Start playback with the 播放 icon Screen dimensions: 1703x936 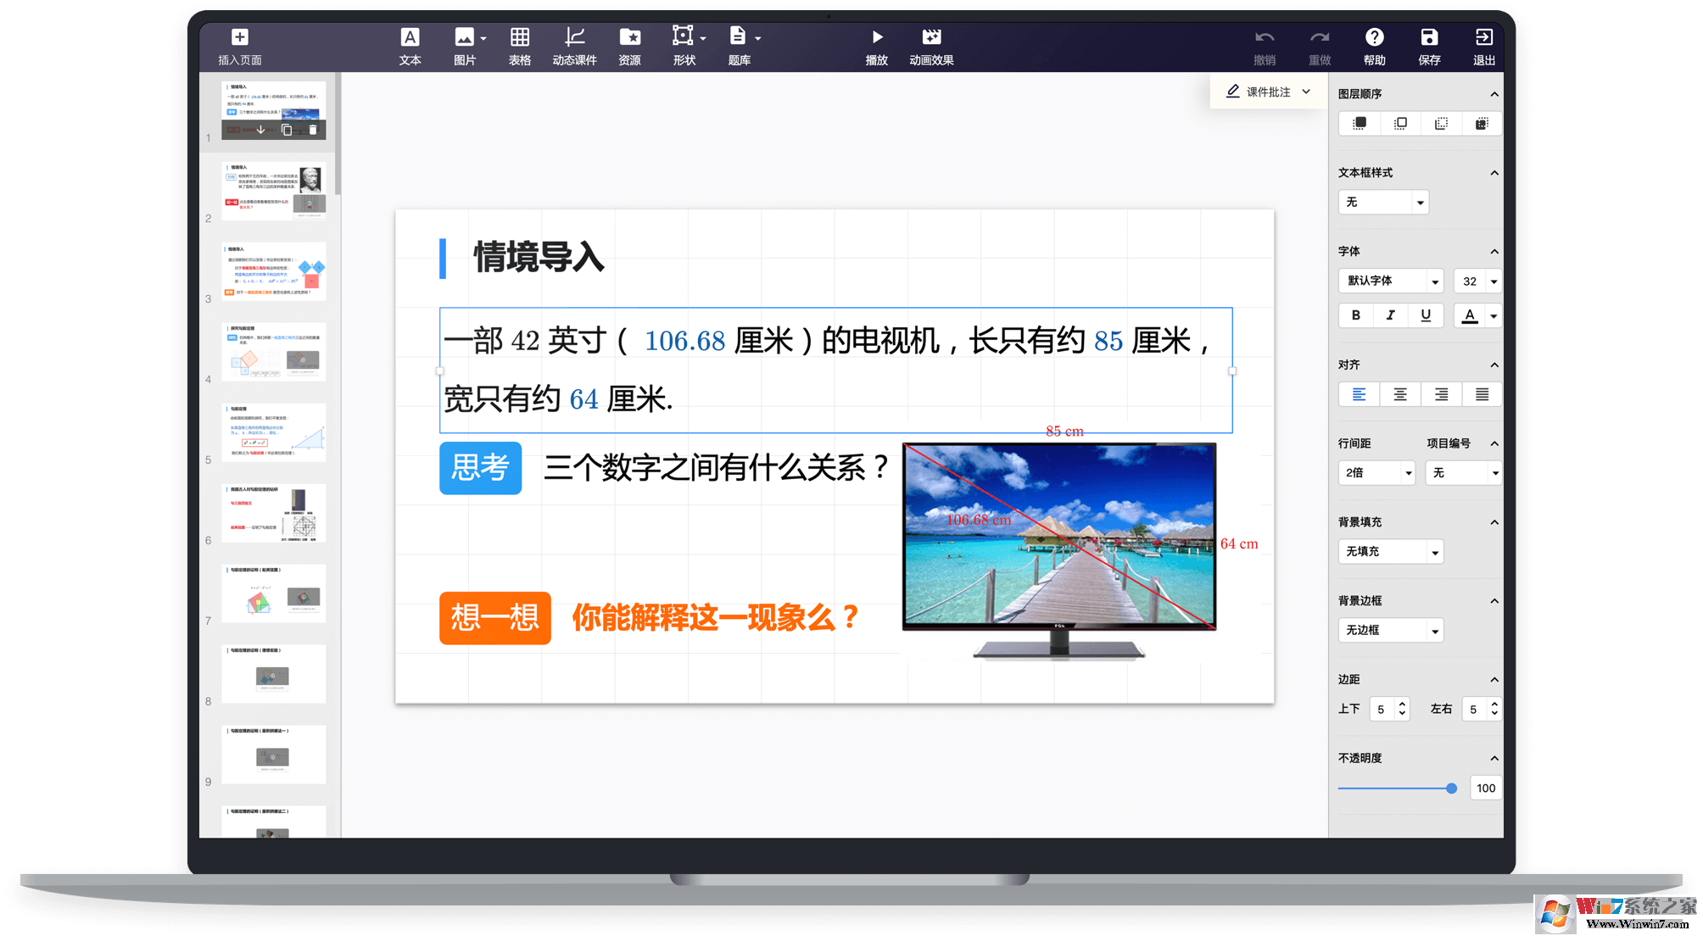click(x=877, y=36)
